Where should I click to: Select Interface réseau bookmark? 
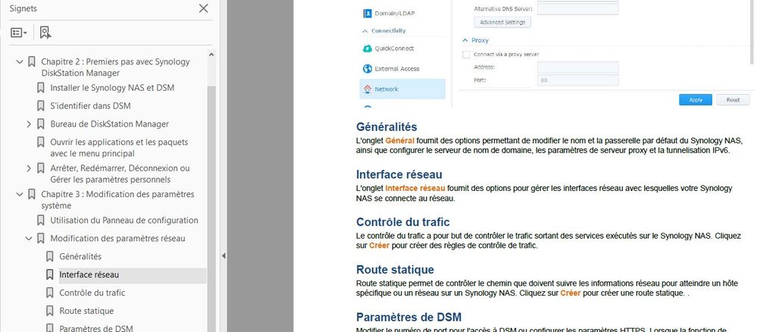click(x=89, y=275)
